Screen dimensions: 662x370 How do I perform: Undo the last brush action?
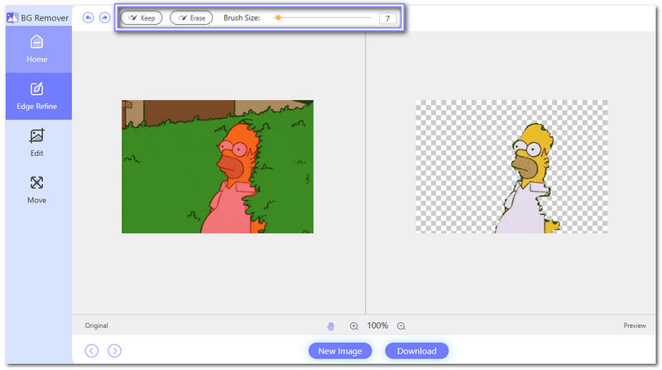pyautogui.click(x=89, y=17)
